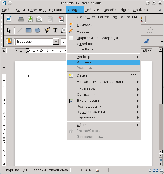Close the document with the menubar X

click(x=160, y=10)
